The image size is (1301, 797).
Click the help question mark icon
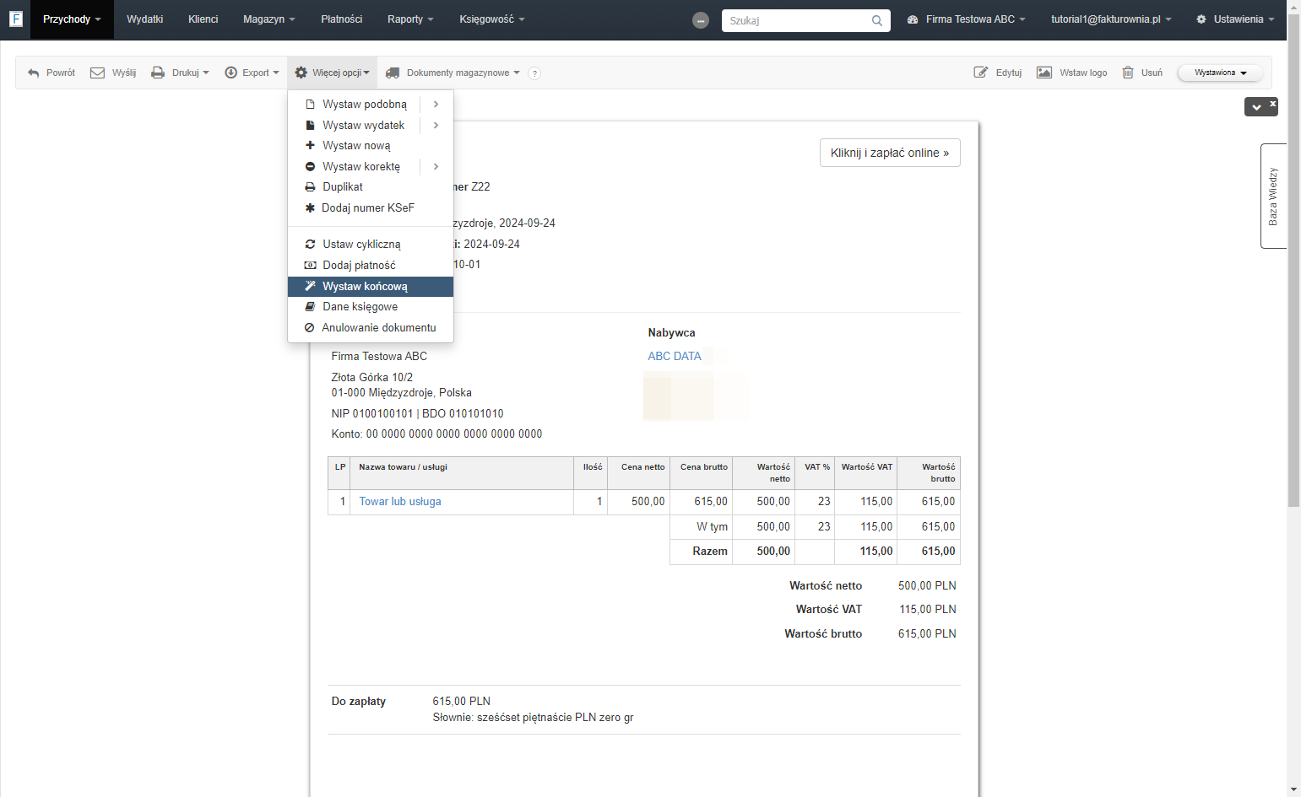tap(534, 73)
